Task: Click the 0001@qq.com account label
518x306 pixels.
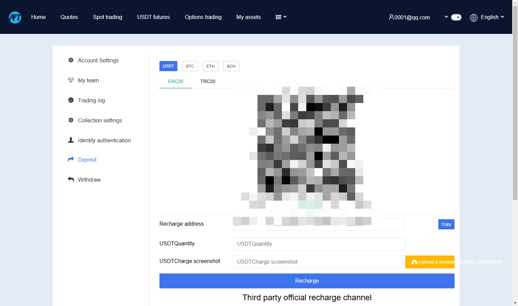Action: [x=412, y=17]
